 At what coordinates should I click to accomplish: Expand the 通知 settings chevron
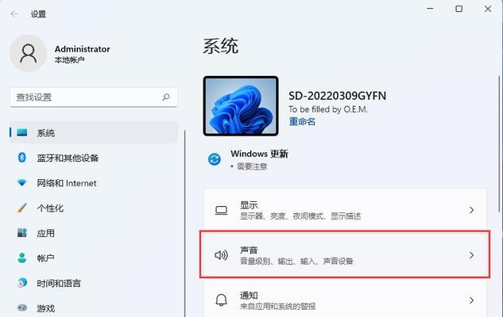tap(471, 300)
